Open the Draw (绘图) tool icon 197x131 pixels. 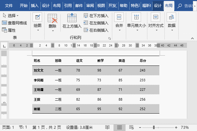pyautogui.click(x=37, y=17)
